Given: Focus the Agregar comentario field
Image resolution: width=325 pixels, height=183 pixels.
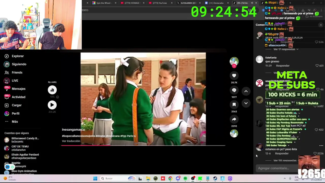Looking at the screenshot, I should point(277,168).
